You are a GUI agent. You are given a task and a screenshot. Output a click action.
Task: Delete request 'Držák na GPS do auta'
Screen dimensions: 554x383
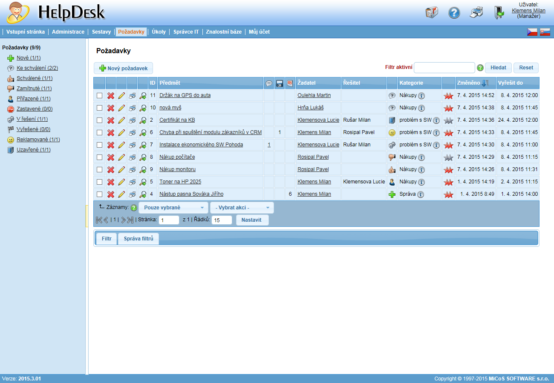[x=111, y=96]
